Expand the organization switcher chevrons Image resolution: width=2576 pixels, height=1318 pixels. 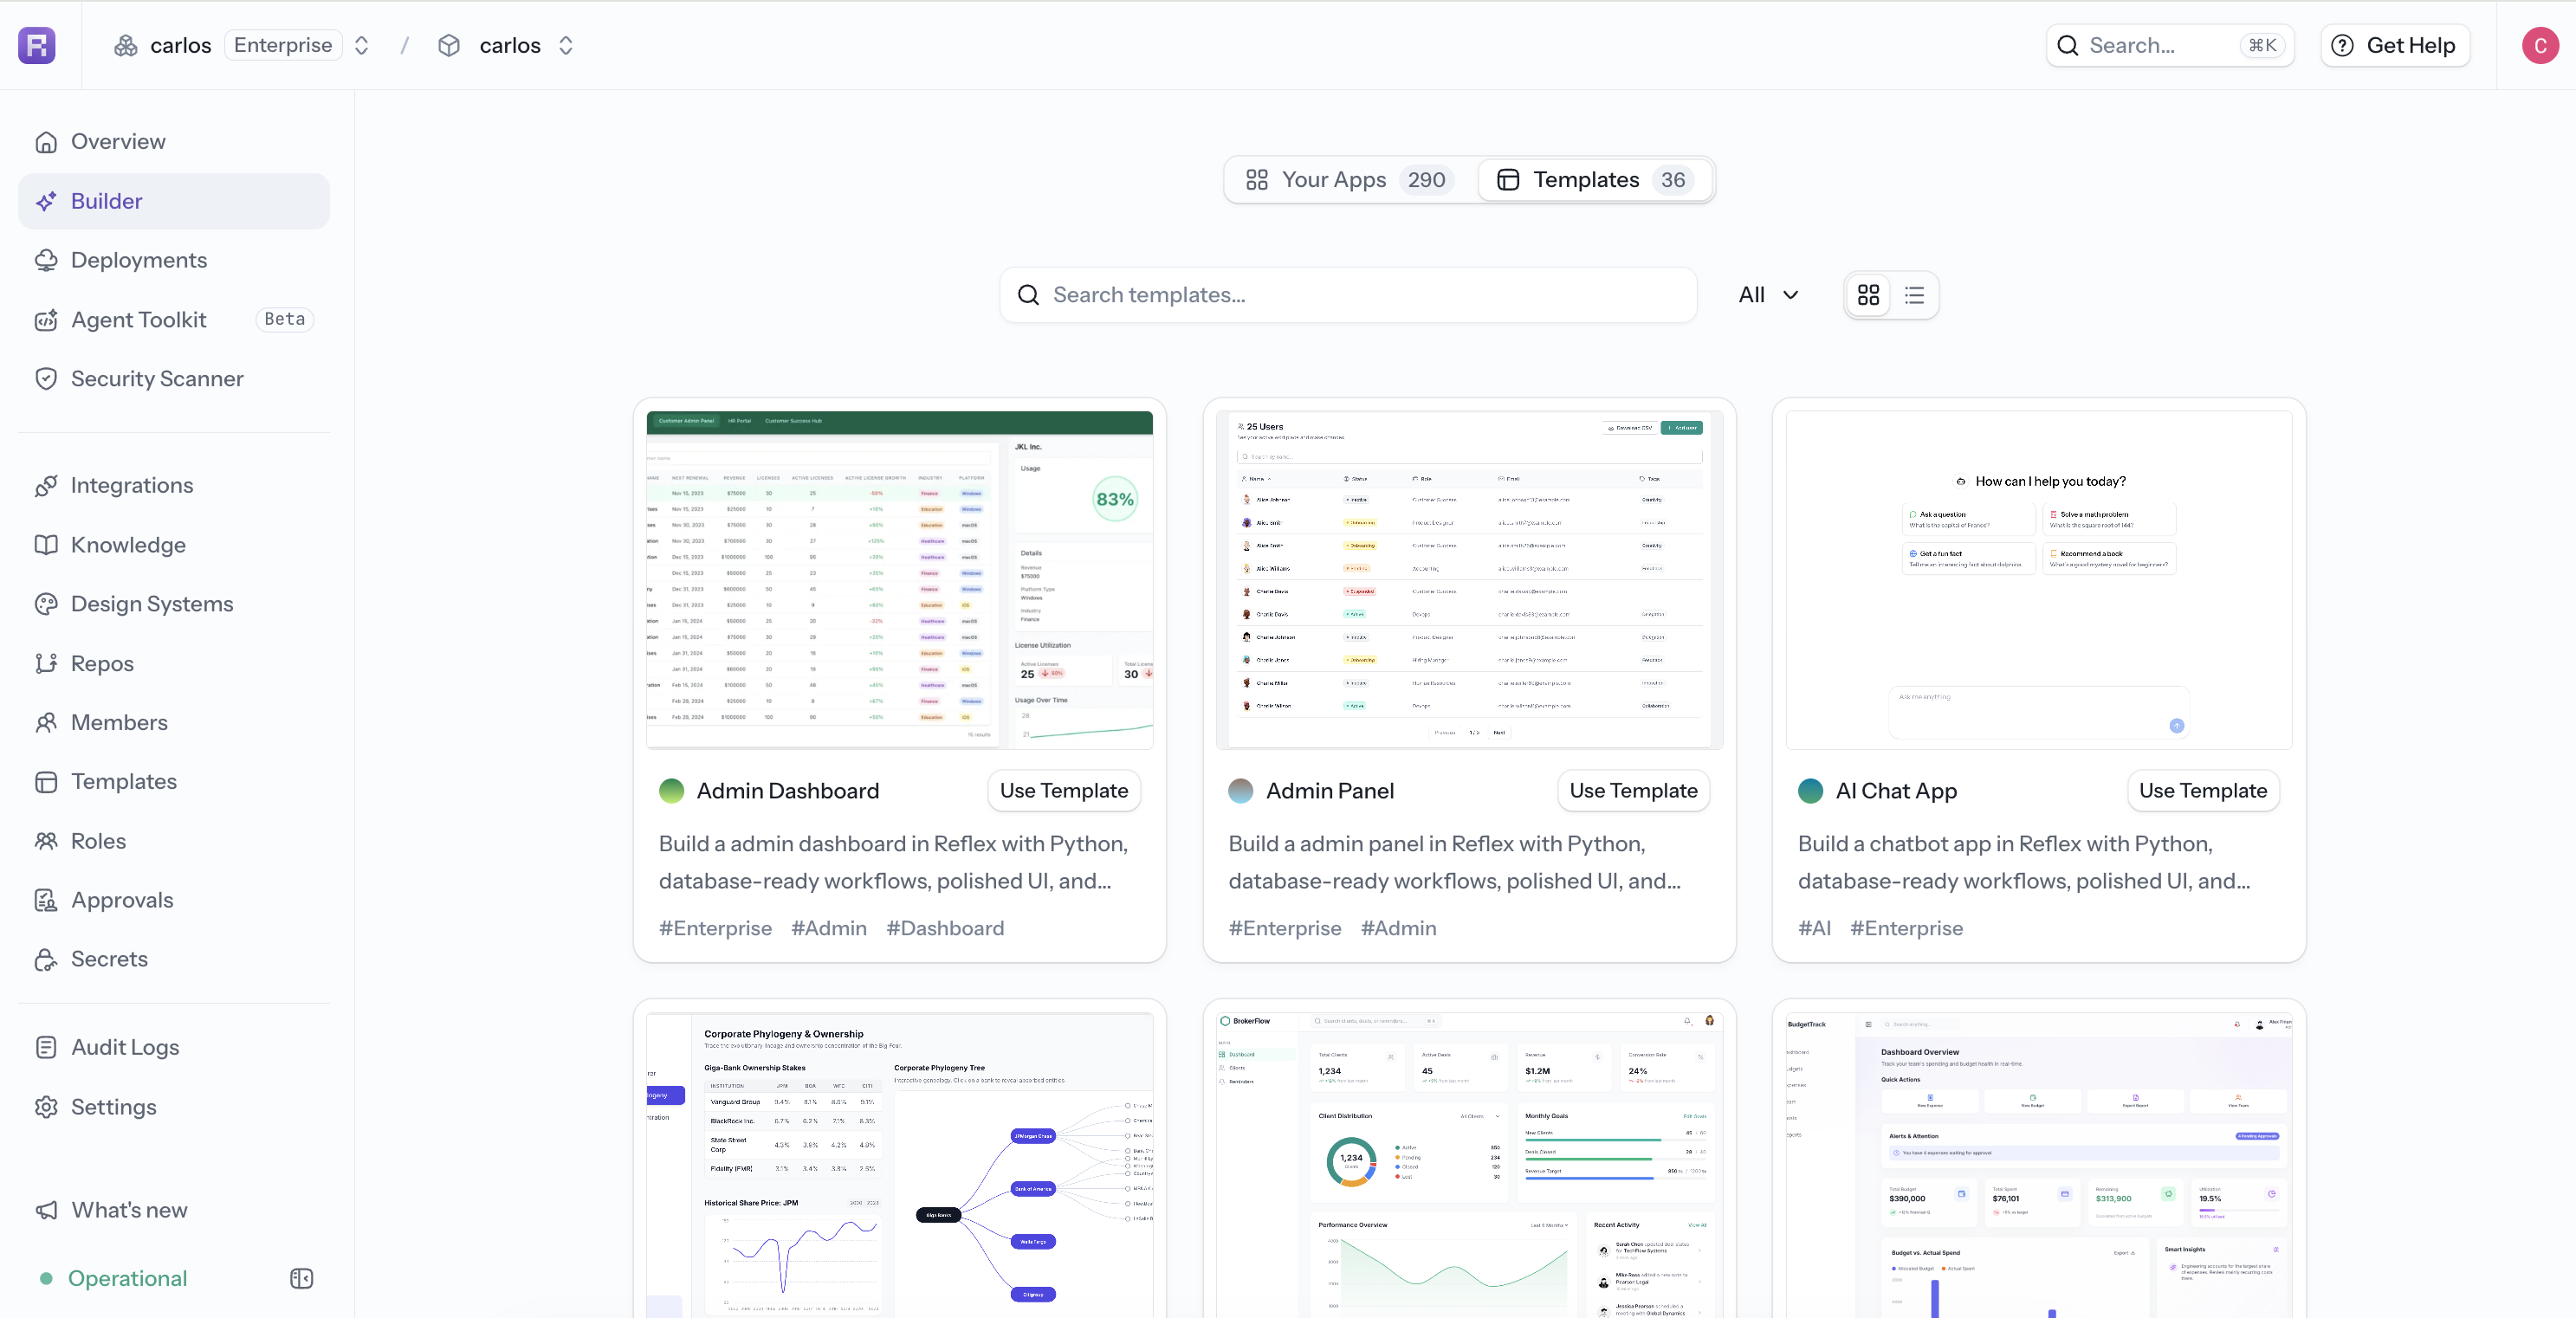[362, 45]
